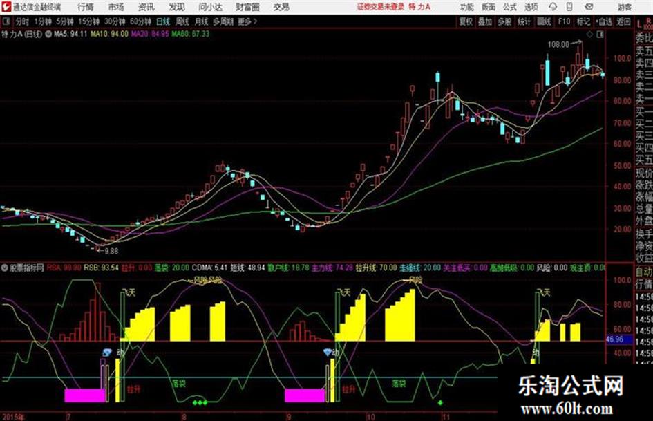This screenshot has height=421, width=653.
Task: Expand the round arrow beside 特力A(日线)
Action: pos(48,34)
